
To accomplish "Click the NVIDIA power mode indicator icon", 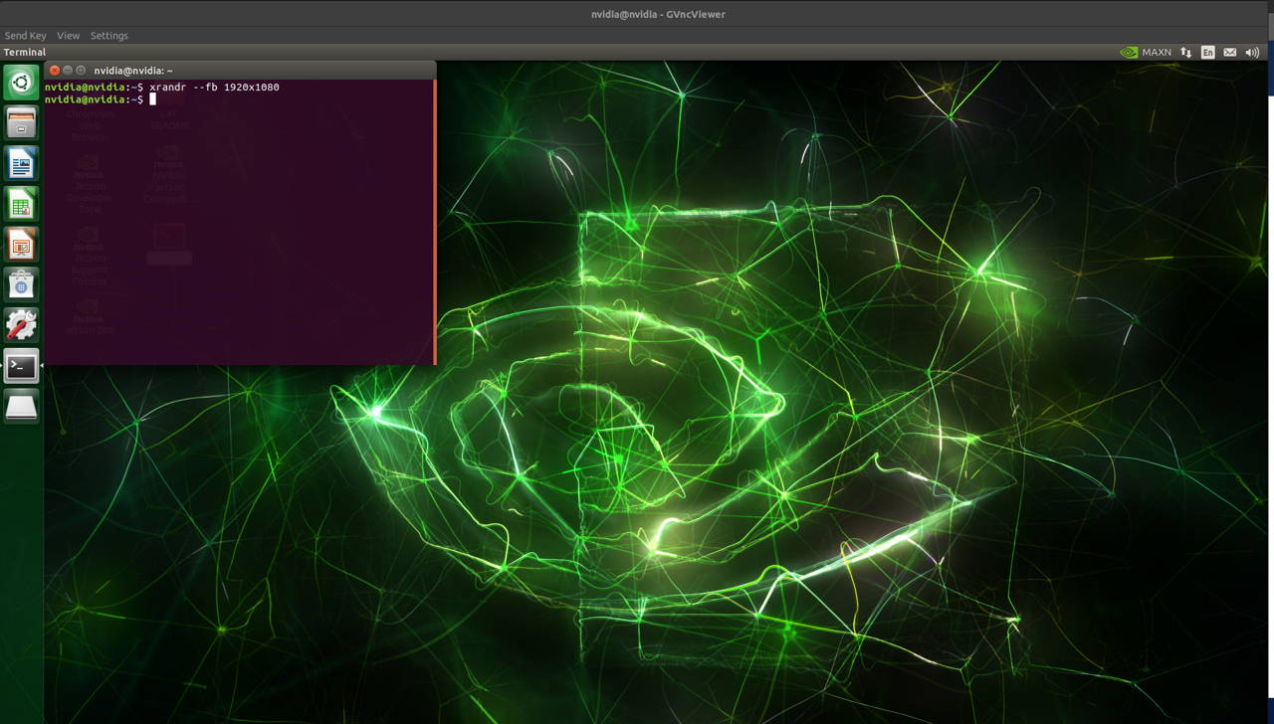I will (1129, 53).
